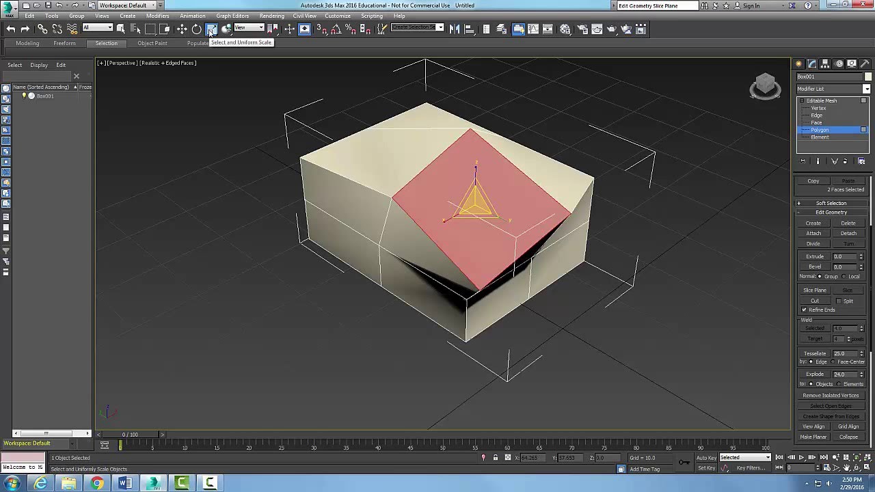The height and width of the screenshot is (492, 875).
Task: Toggle the selection lock icon
Action: point(496,458)
